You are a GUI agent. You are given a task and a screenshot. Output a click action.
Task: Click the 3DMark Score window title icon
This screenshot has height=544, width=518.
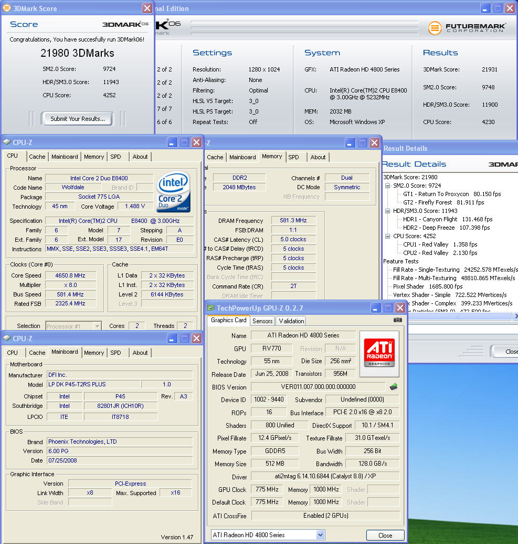tap(7, 8)
